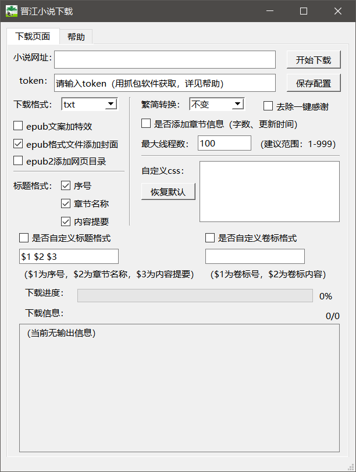Close the 晋江小说下载 window
The width and height of the screenshot is (356, 472).
click(x=338, y=11)
